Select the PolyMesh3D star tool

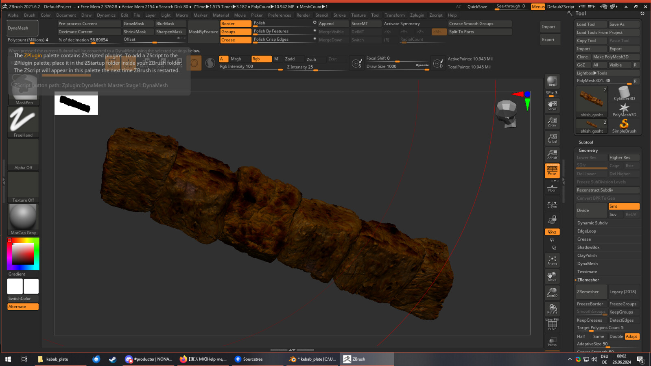click(x=624, y=110)
